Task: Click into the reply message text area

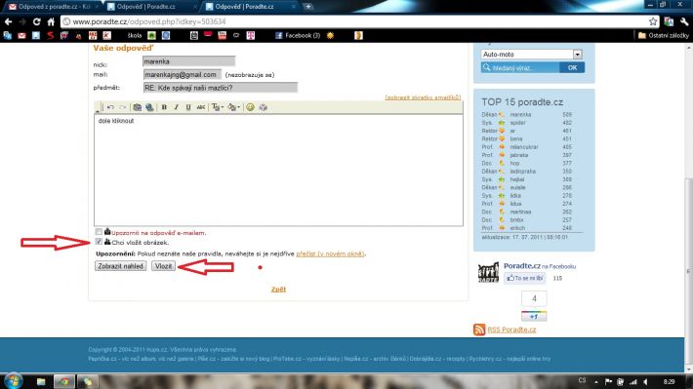Action: tap(278, 171)
